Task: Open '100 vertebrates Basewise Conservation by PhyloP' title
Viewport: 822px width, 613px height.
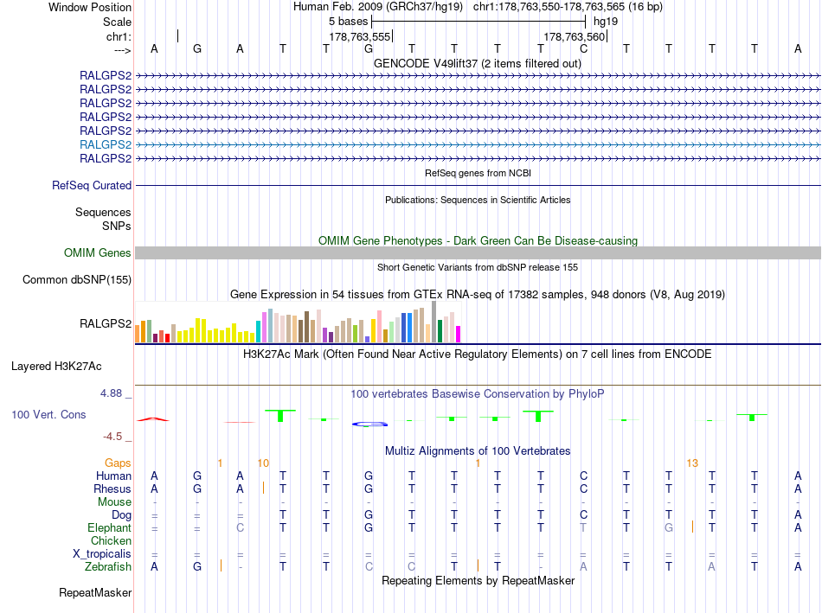Action: click(478, 394)
